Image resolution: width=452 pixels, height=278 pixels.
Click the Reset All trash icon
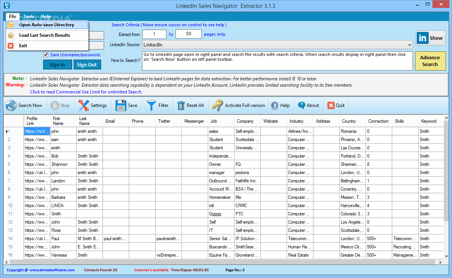coord(181,105)
